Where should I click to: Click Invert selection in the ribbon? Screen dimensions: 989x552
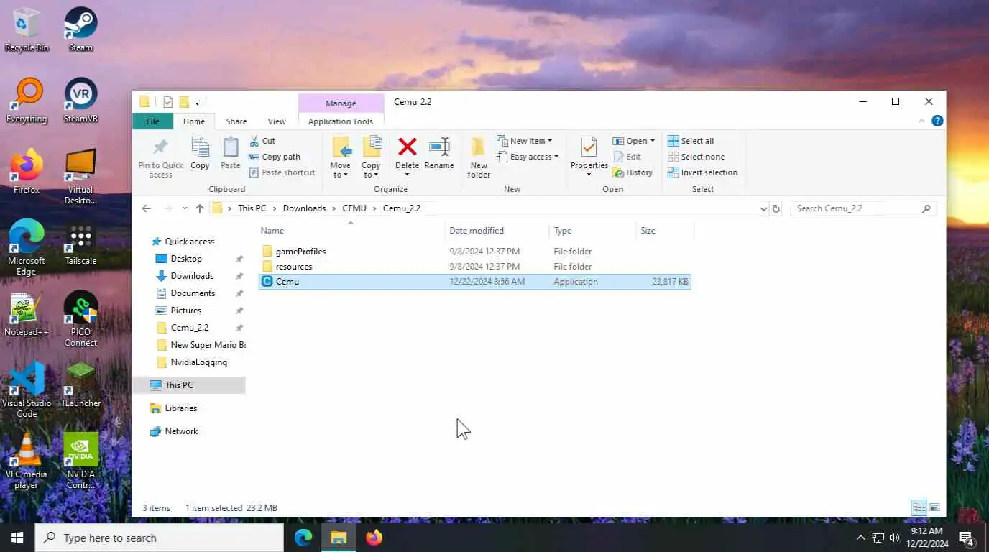702,172
